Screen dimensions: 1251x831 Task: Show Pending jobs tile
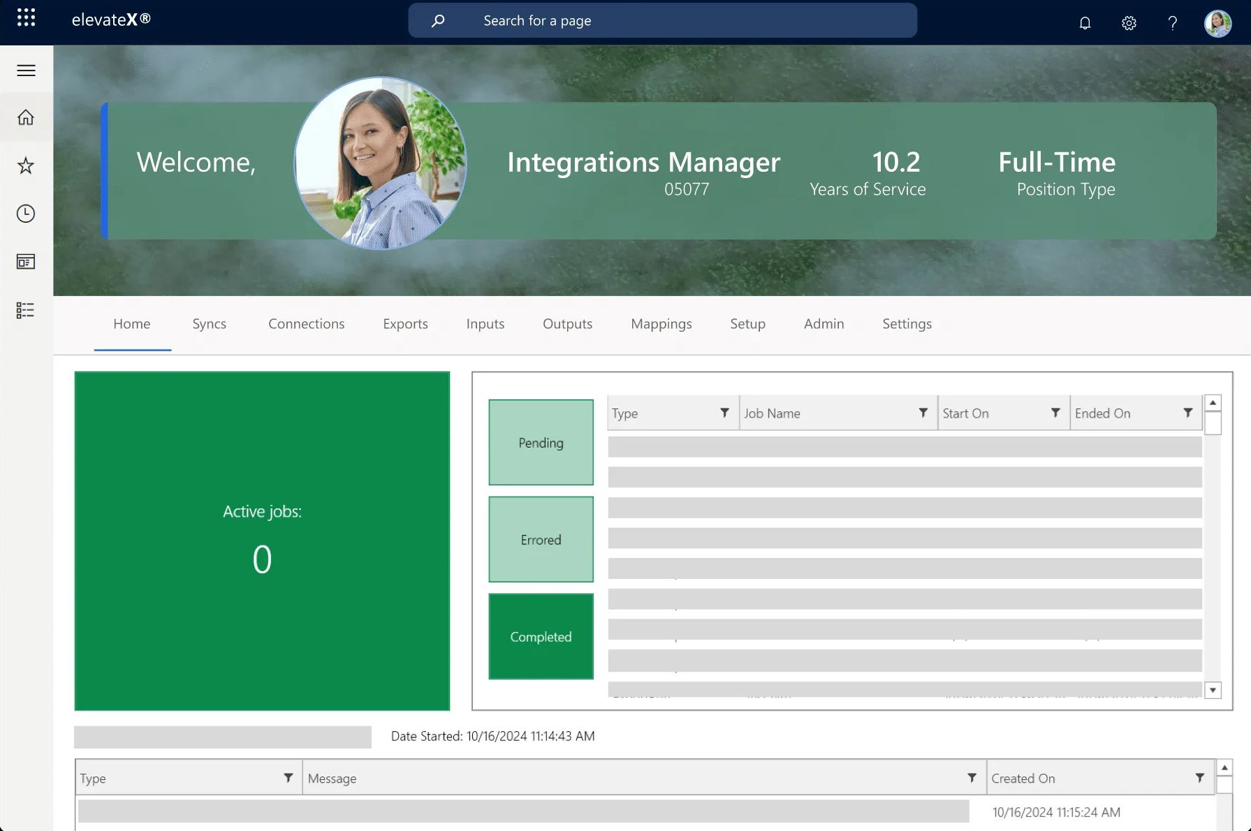[541, 443]
